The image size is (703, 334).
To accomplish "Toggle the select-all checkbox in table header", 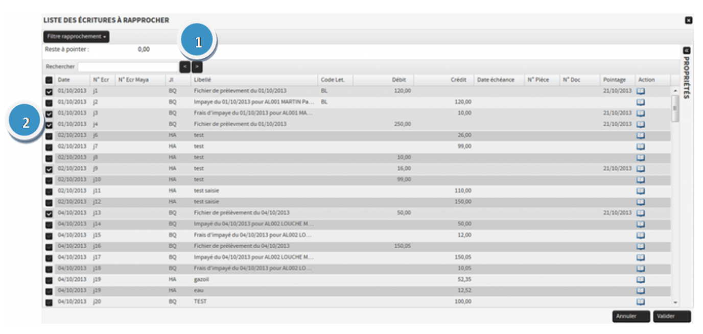I will click(x=49, y=80).
